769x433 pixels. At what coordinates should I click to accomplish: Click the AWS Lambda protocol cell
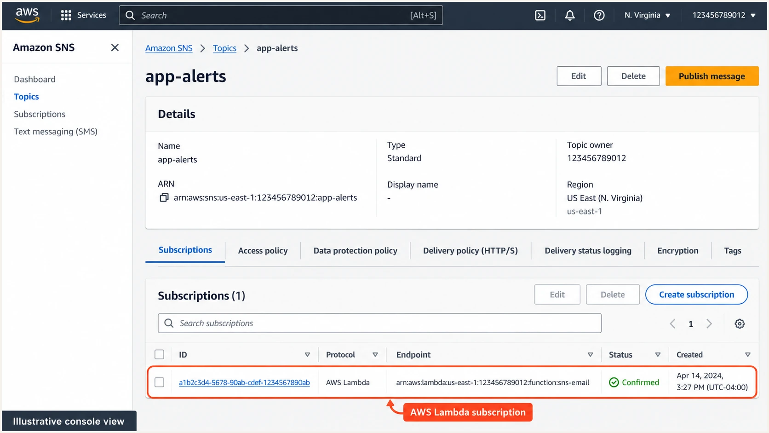[x=348, y=382]
